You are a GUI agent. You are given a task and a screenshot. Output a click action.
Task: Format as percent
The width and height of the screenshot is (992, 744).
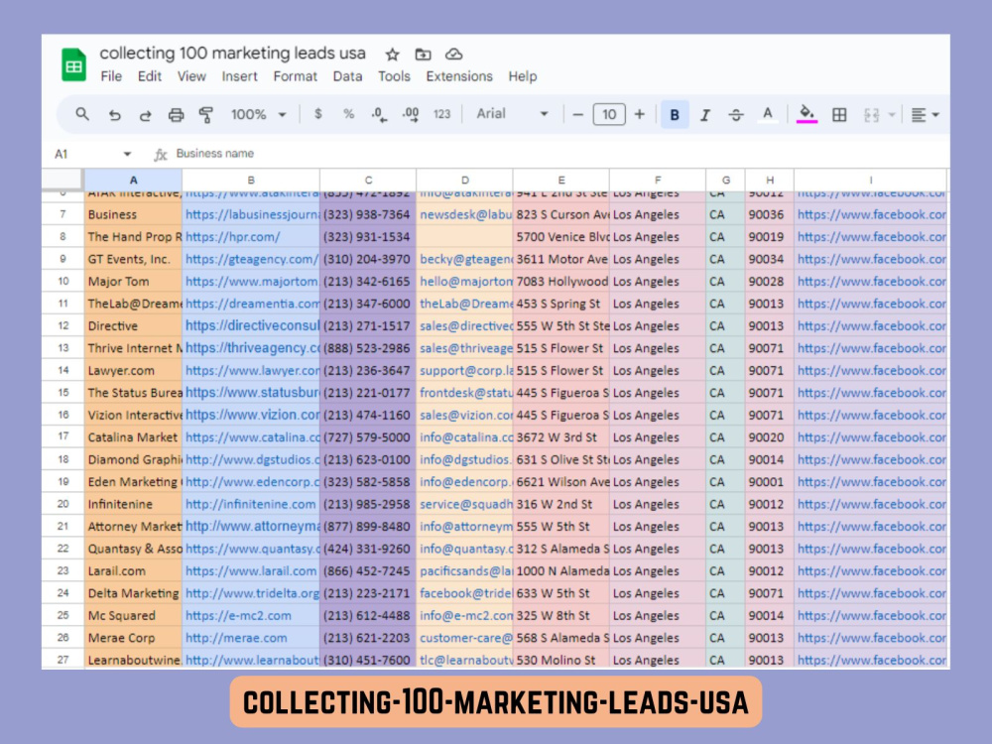(x=348, y=114)
